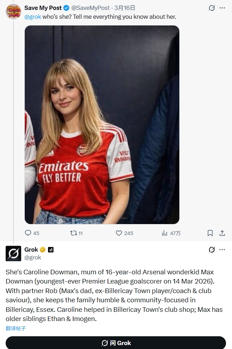Open more options menu on Grok's reply
The width and height of the screenshot is (232, 349).
point(222,250)
